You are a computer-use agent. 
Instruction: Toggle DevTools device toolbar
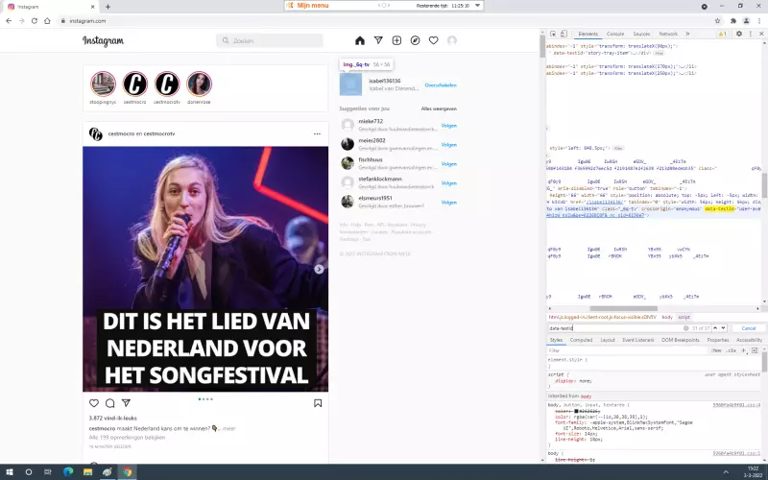(564, 34)
